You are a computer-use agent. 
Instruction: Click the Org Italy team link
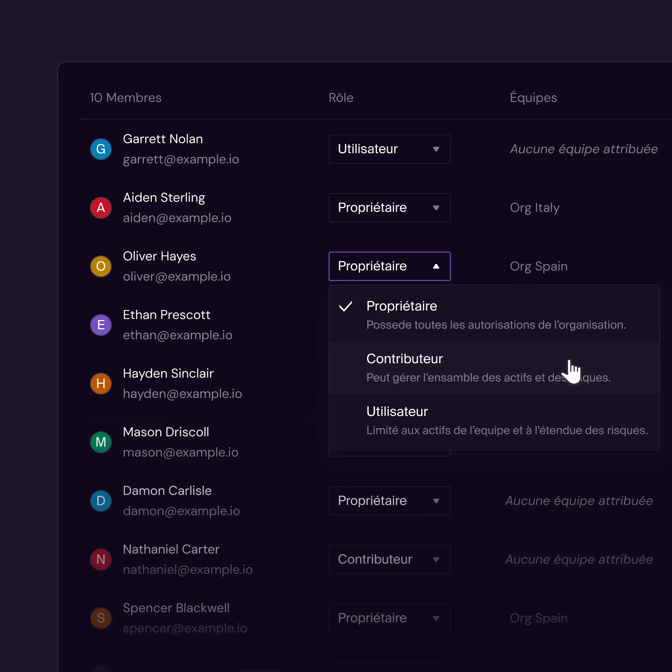(534, 208)
